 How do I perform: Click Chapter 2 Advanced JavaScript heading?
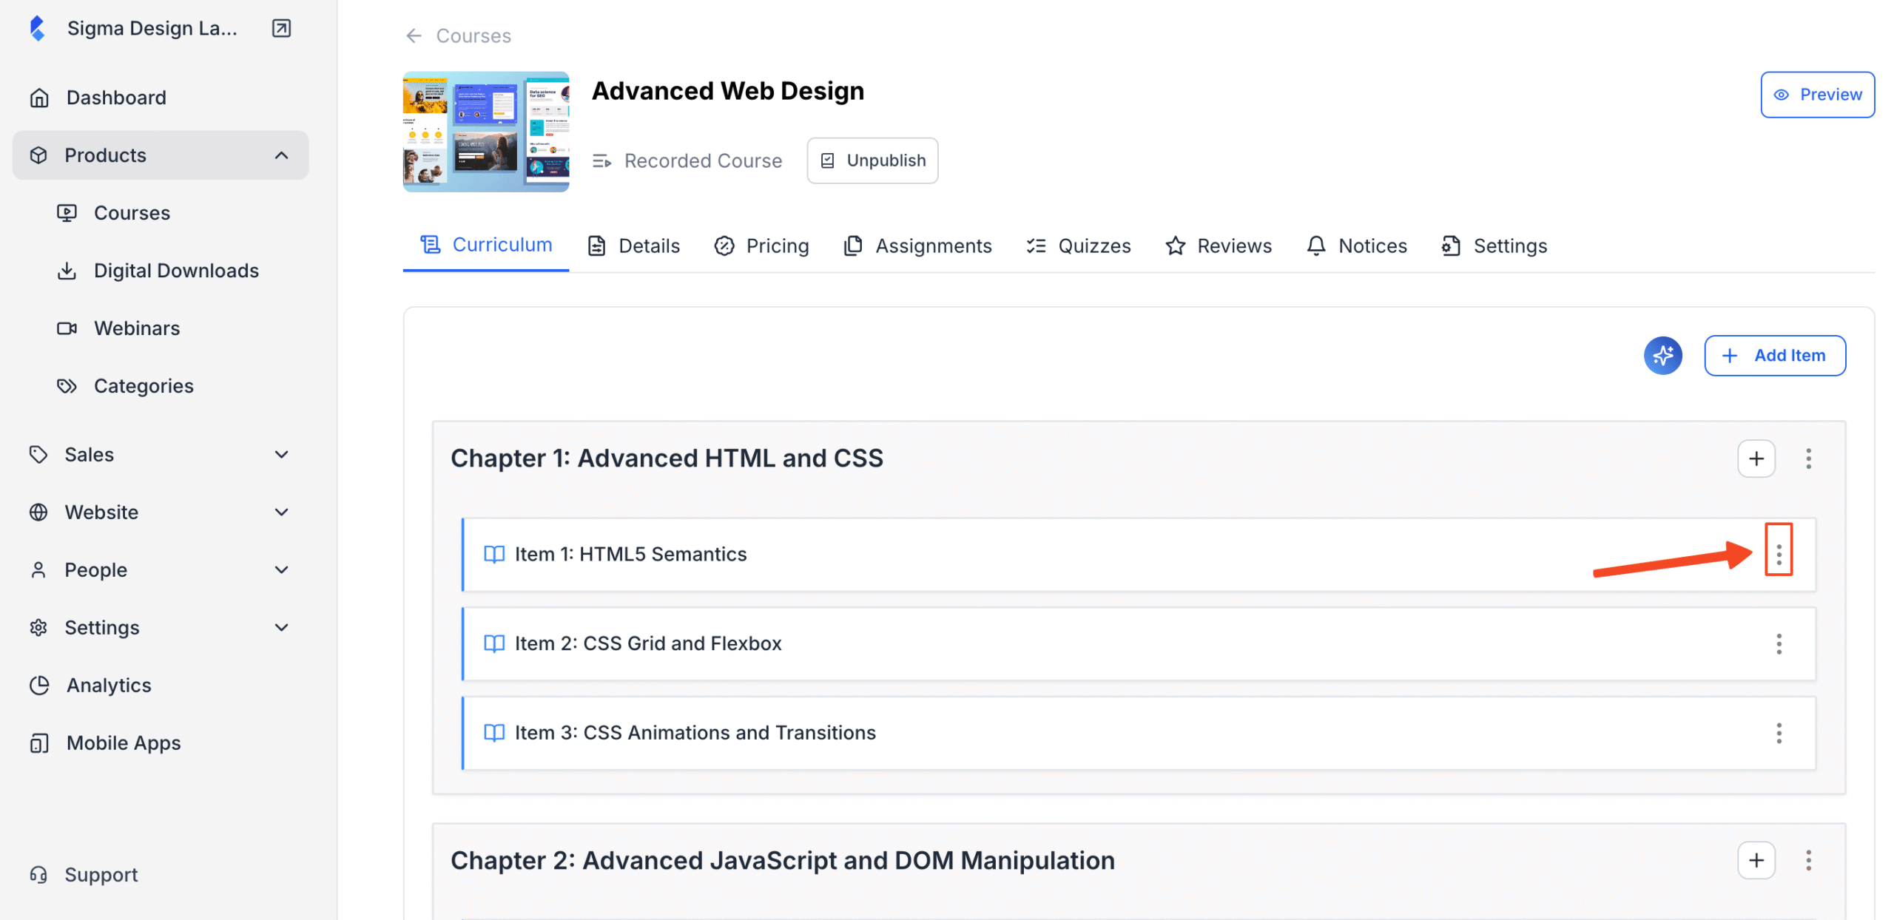tap(783, 860)
